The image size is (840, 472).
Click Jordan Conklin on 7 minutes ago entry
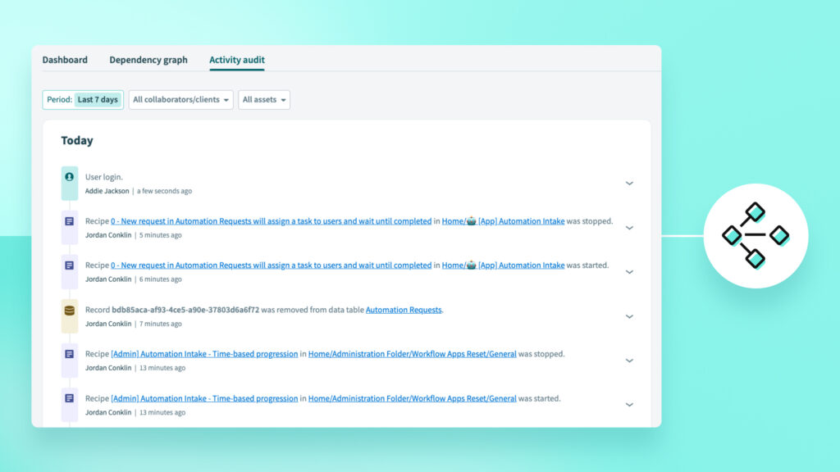pyautogui.click(x=108, y=324)
